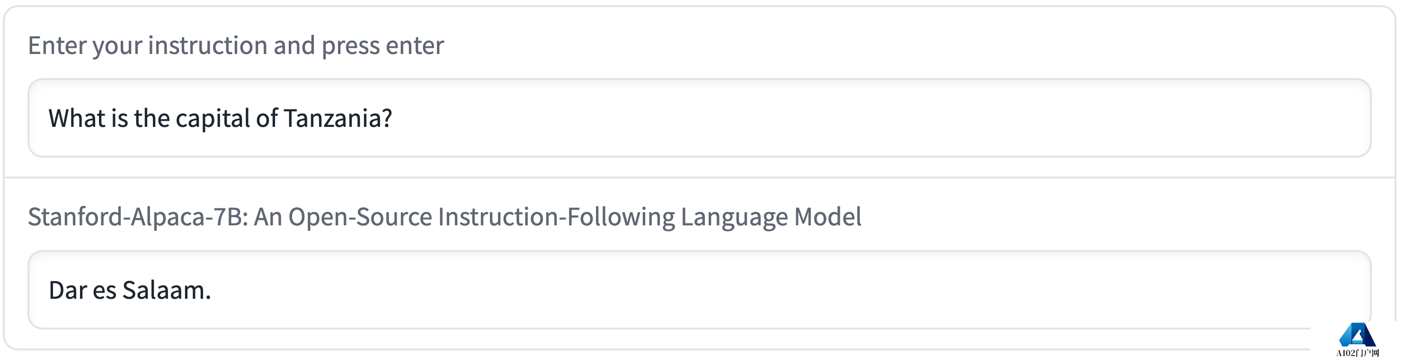
Task: Click the word "press" in the top label
Action: tap(350, 45)
